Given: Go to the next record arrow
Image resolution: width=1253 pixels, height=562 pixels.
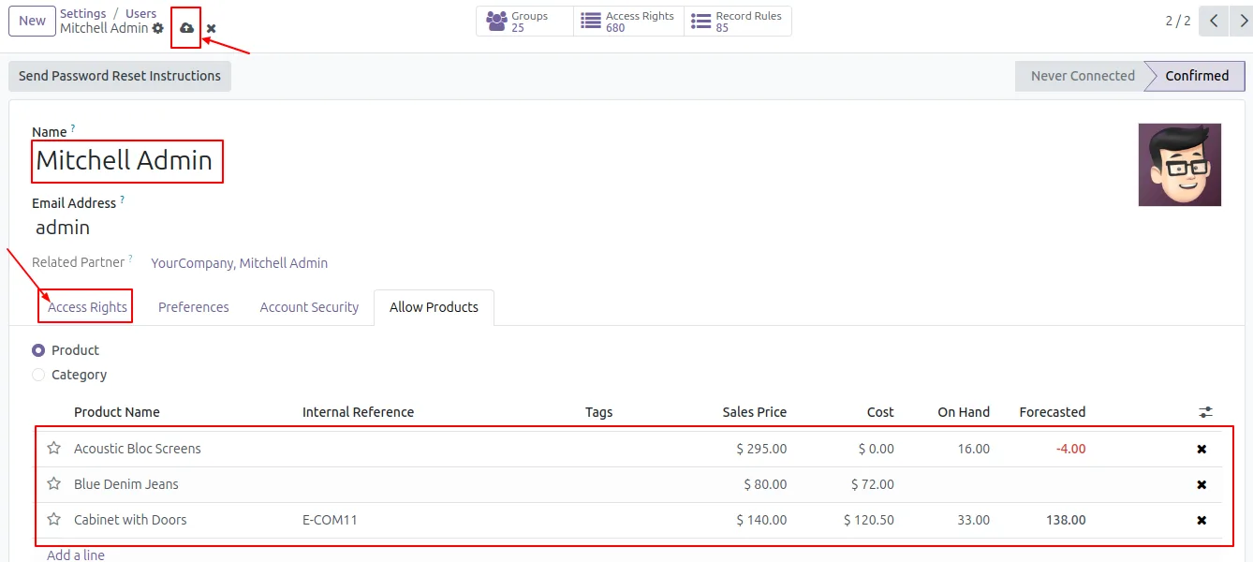Looking at the screenshot, I should tap(1241, 21).
